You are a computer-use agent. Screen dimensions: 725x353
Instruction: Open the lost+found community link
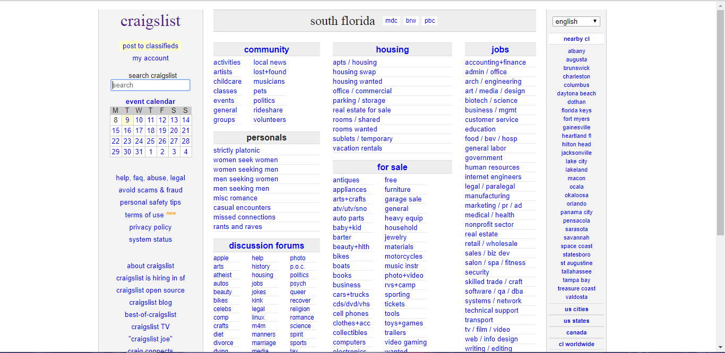click(270, 72)
